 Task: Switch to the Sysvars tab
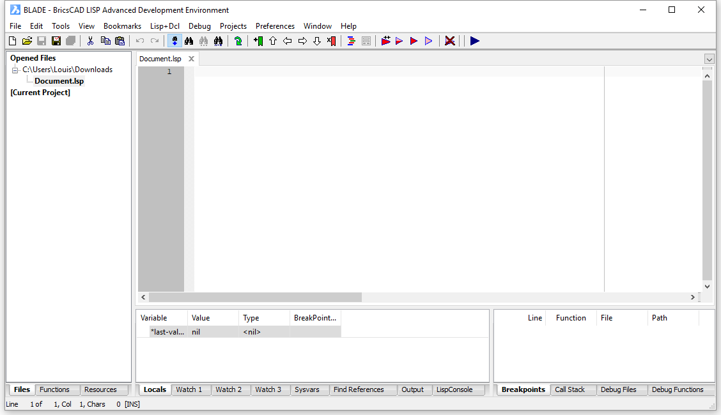(x=307, y=389)
